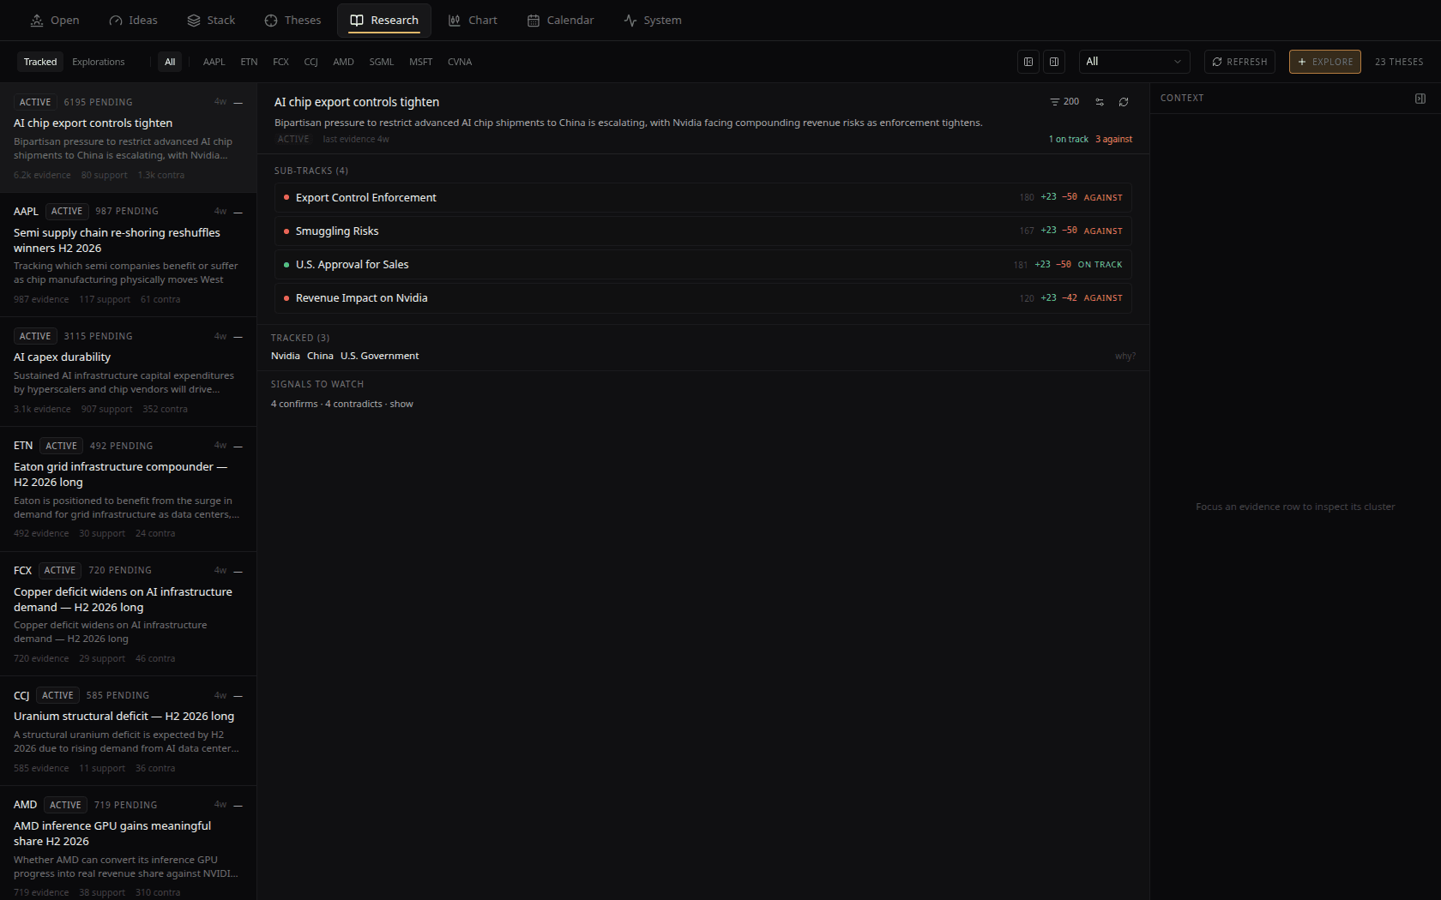Click the thesis re-sync icon

[x=1124, y=102]
